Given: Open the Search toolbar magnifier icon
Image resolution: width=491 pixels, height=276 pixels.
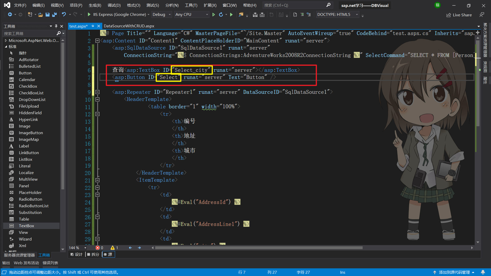Looking at the screenshot, I should [x=329, y=5].
